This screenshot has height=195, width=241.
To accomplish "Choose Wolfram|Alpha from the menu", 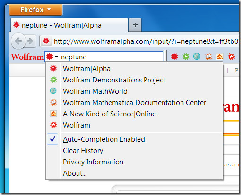I will coord(134,69).
